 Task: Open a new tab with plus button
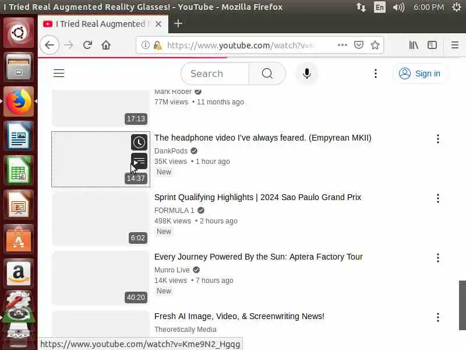pos(178,23)
